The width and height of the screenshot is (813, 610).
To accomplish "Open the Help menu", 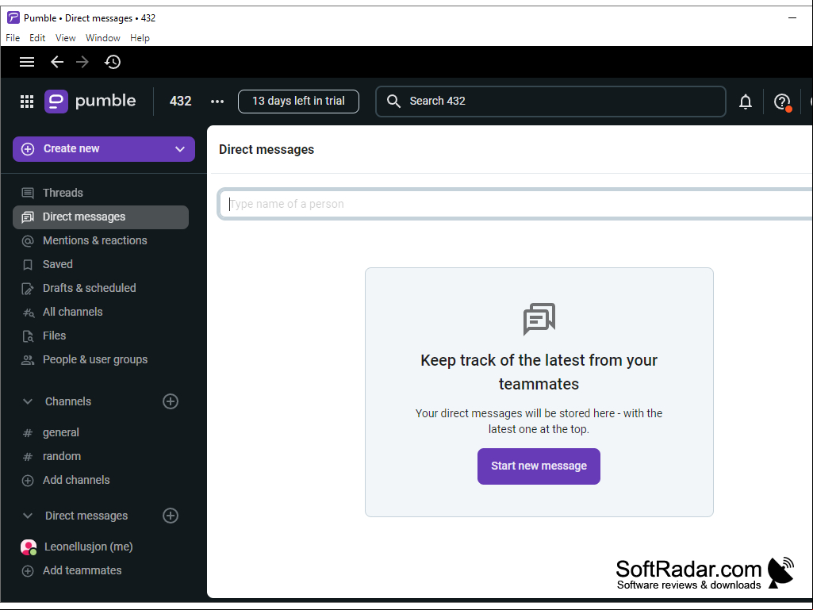I will click(140, 38).
